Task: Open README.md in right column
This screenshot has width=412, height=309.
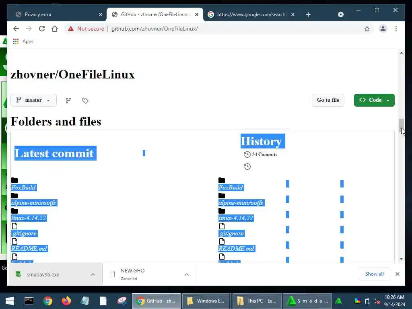Action: click(x=237, y=249)
